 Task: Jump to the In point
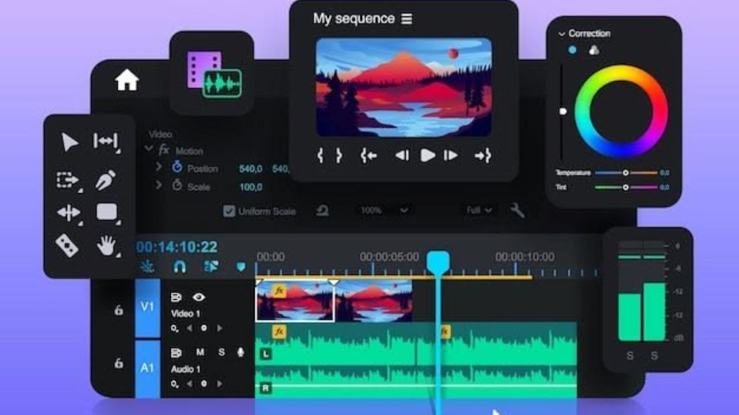click(368, 155)
